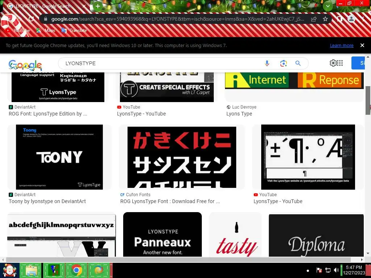Open the LYONSTYPE Panneaux thumbnail
Image resolution: width=371 pixels, height=278 pixels.
coord(162,234)
